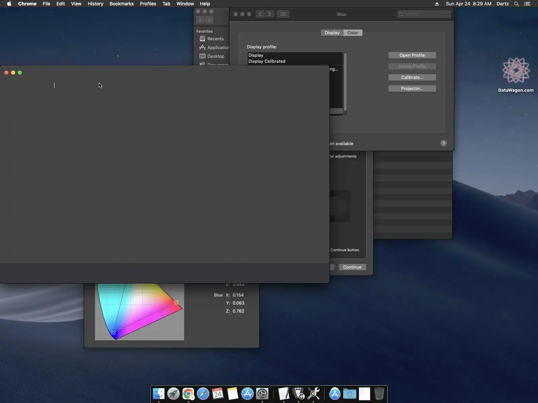Click the Blue Y value 0.063
The width and height of the screenshot is (538, 403).
(x=238, y=303)
